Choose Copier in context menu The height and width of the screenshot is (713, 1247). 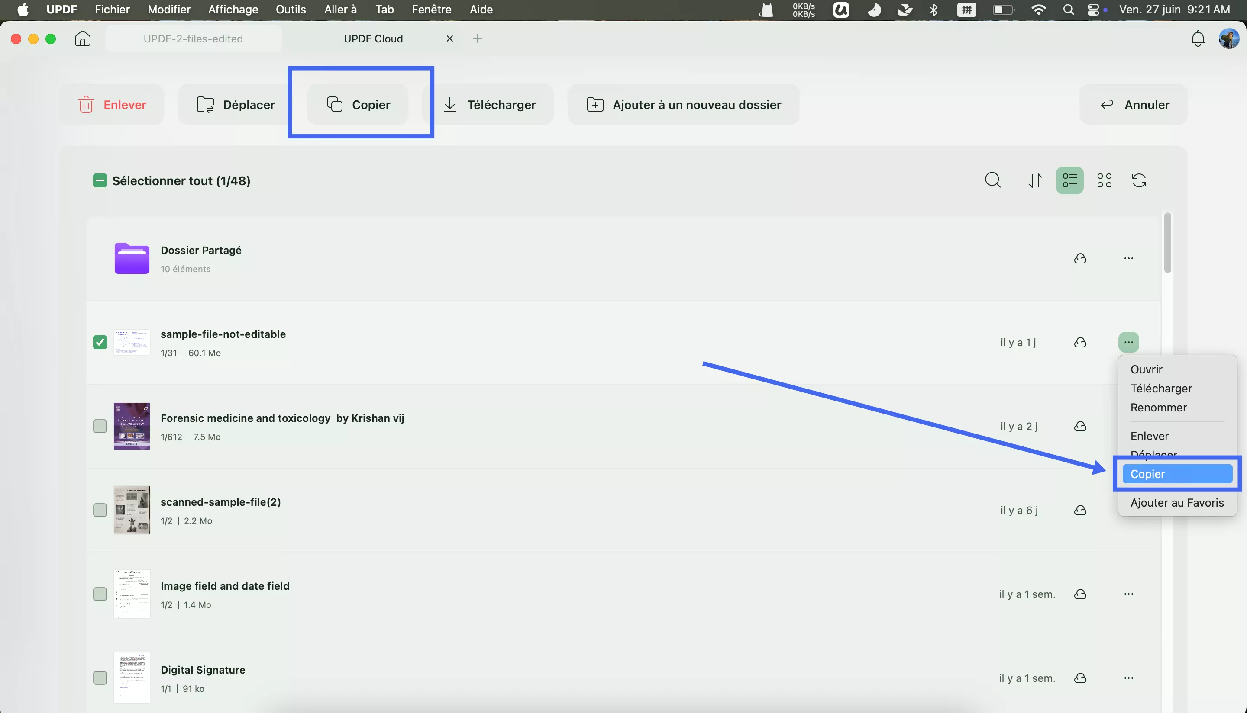point(1177,474)
